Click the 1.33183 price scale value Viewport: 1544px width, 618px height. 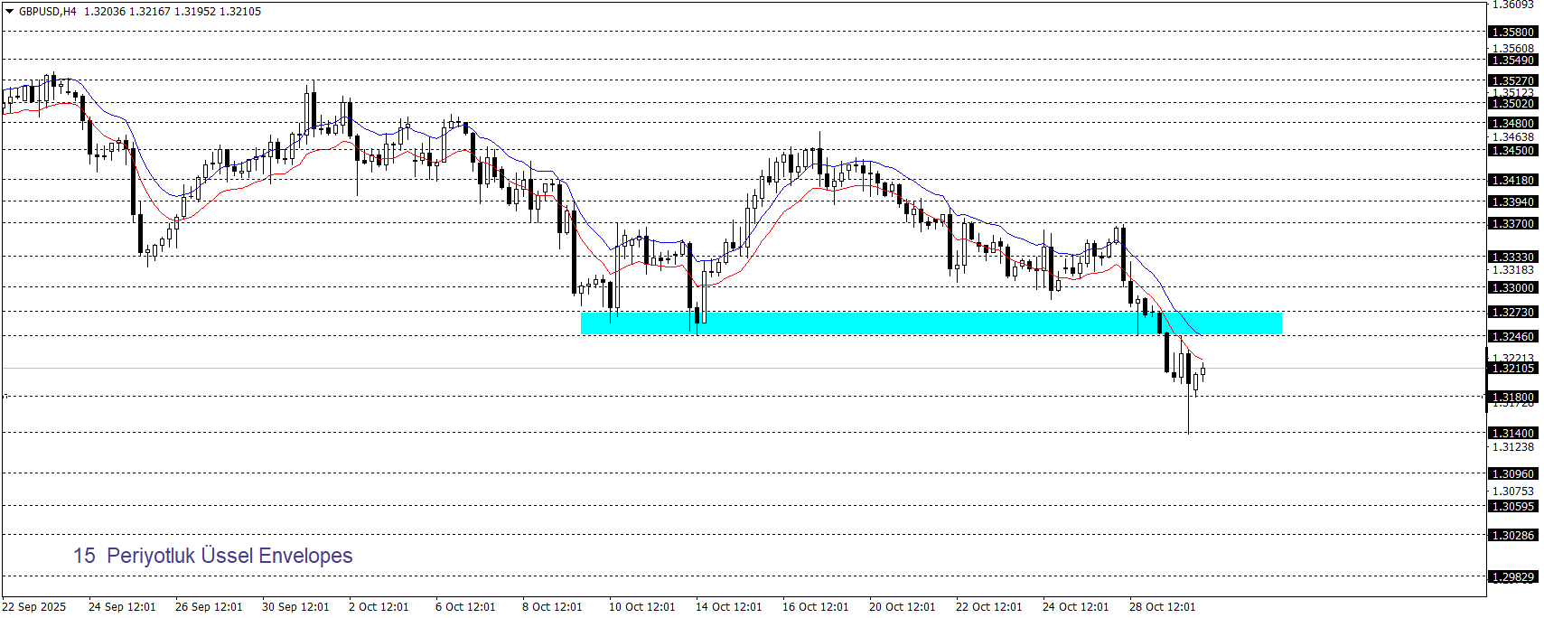[1512, 270]
